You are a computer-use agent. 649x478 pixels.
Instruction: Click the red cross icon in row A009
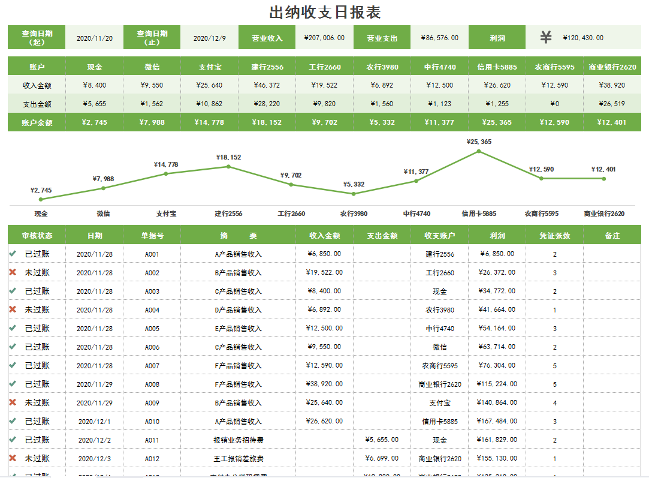point(13,402)
